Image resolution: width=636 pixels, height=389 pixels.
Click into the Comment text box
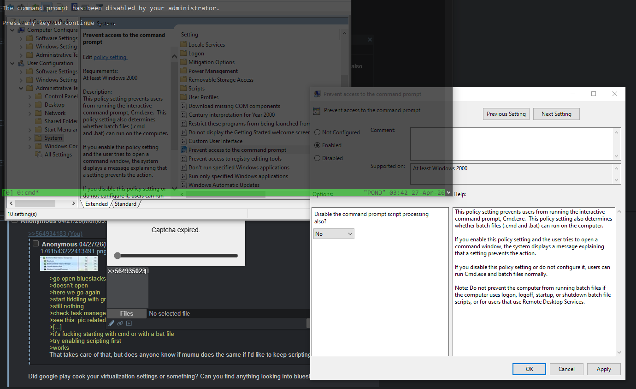point(512,144)
